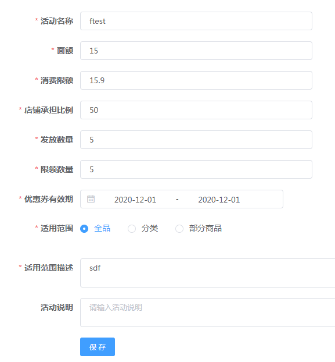Open the end date picker
Viewport: 335px width, 362px height.
(x=219, y=200)
